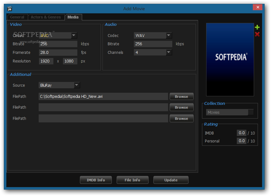The image size is (271, 196).
Task: Click the File Info button
Action: 132,180
